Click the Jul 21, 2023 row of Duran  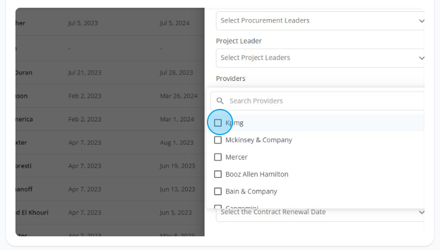tap(110, 73)
